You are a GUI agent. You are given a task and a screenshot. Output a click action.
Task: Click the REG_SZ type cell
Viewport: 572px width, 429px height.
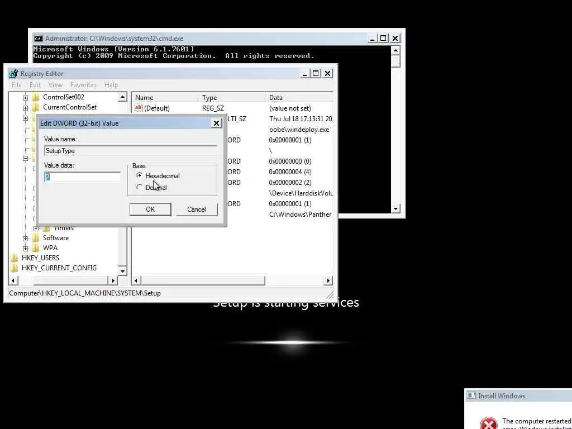click(213, 108)
